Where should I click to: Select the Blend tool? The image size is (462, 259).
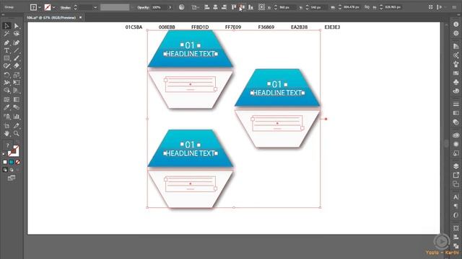(x=16, y=107)
